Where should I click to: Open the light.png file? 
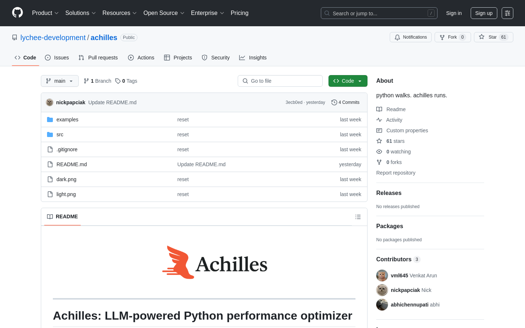coord(66,194)
